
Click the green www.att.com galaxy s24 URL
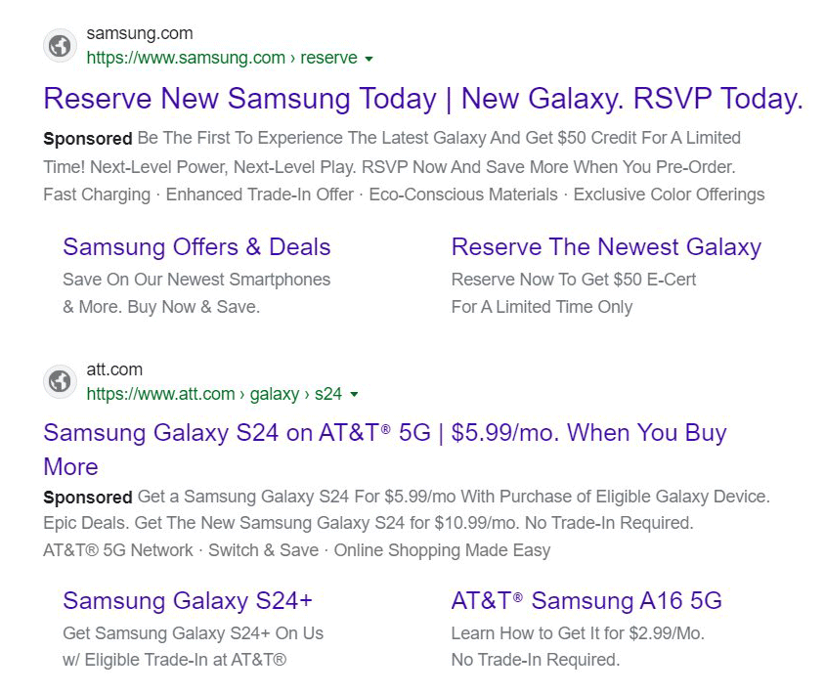coord(214,394)
